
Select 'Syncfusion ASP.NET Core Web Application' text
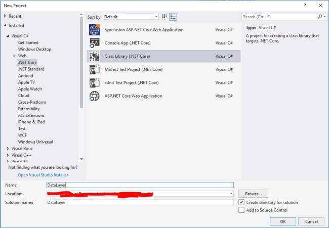[144, 30]
